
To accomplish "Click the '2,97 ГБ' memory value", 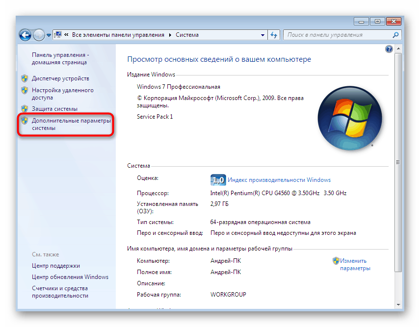I will [x=219, y=204].
